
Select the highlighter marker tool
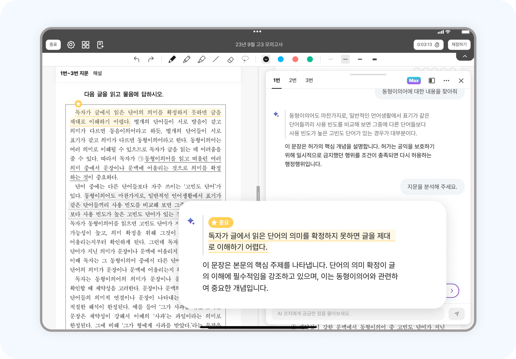click(x=201, y=60)
